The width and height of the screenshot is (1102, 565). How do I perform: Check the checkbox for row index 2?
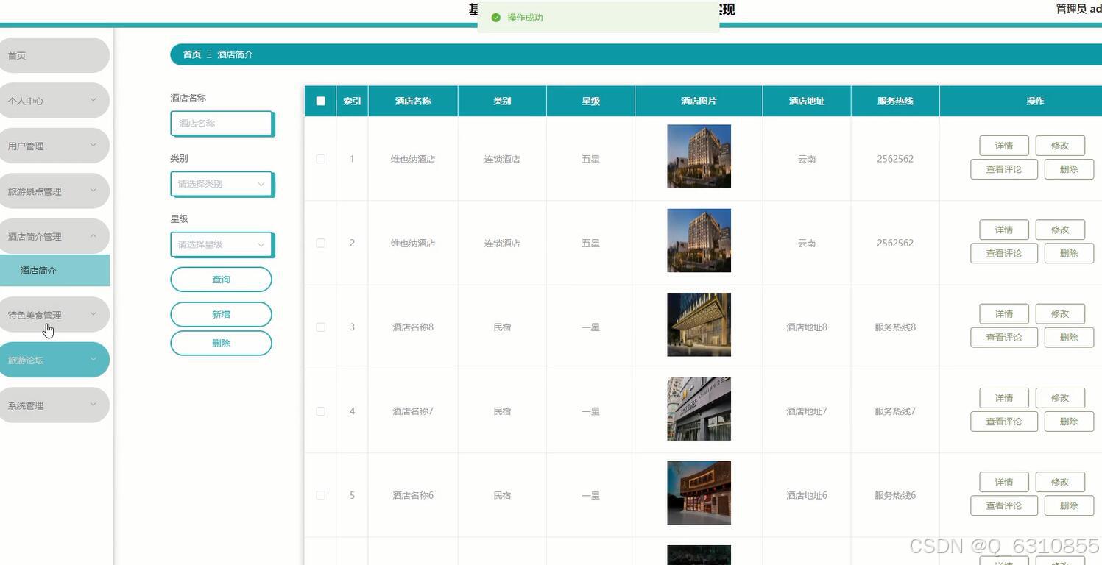click(320, 243)
